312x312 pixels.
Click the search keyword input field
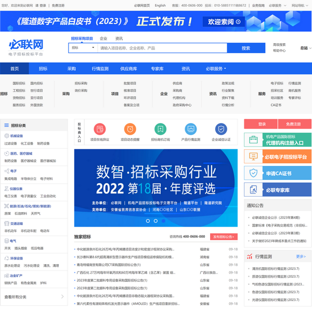click(x=161, y=48)
